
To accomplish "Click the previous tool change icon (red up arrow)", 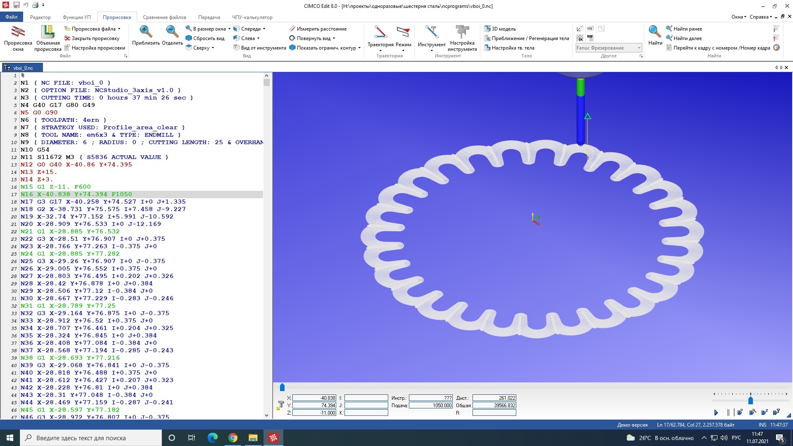I will tap(776, 38).
